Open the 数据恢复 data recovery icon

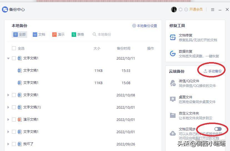coord(173,53)
